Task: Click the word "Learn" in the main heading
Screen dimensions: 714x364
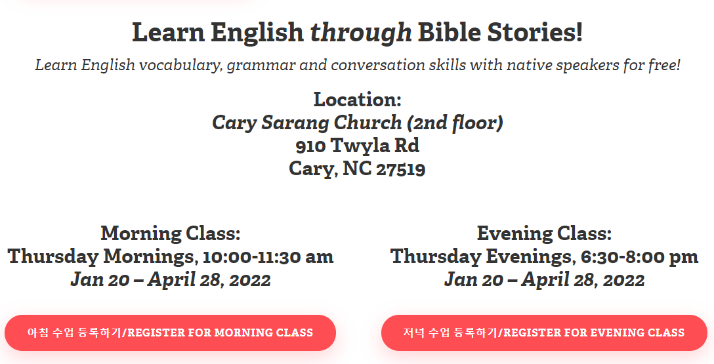Action: pos(162,33)
